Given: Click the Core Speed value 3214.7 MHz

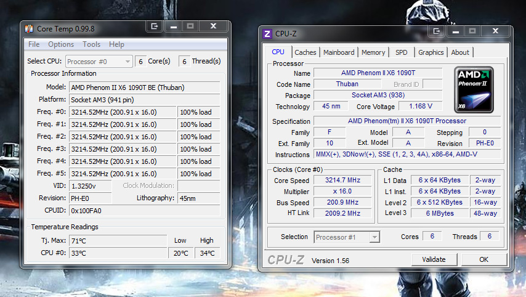Looking at the screenshot, I should [342, 180].
